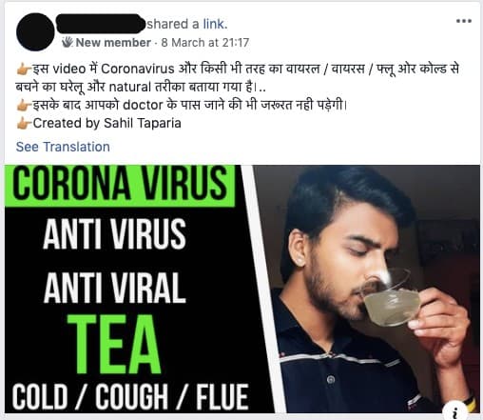Image resolution: width=483 pixels, height=420 pixels.
Task: Click 'COLD / COUGH / FLUE' thumbnail text
Action: tap(130, 397)
